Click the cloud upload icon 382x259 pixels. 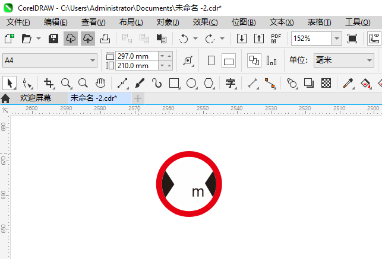click(x=88, y=39)
